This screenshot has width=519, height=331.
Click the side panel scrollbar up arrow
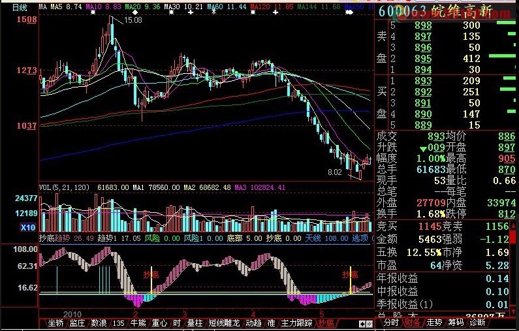tap(514, 226)
